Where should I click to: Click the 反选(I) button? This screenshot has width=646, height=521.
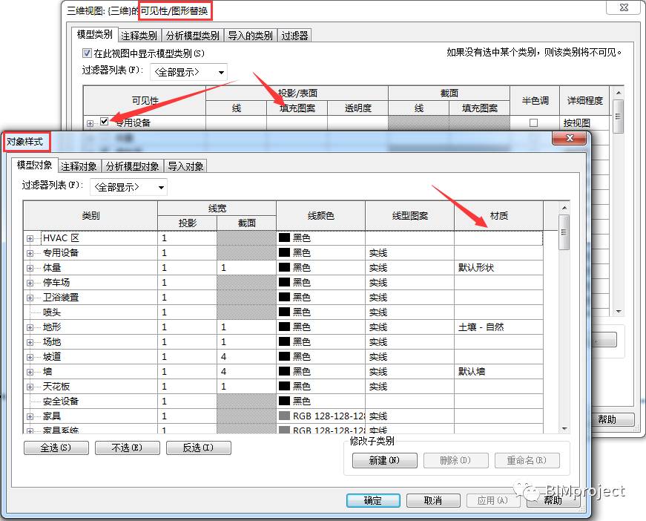(199, 448)
